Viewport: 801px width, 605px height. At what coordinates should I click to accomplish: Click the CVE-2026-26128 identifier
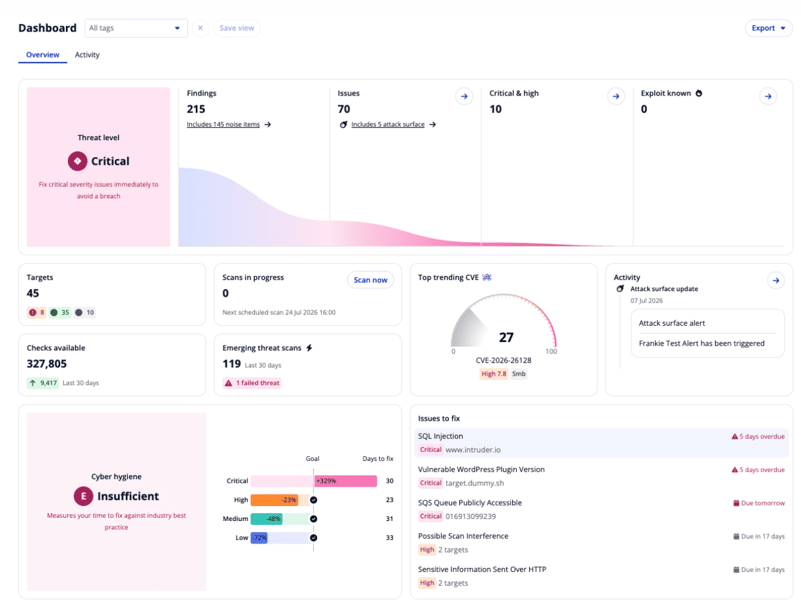click(503, 361)
